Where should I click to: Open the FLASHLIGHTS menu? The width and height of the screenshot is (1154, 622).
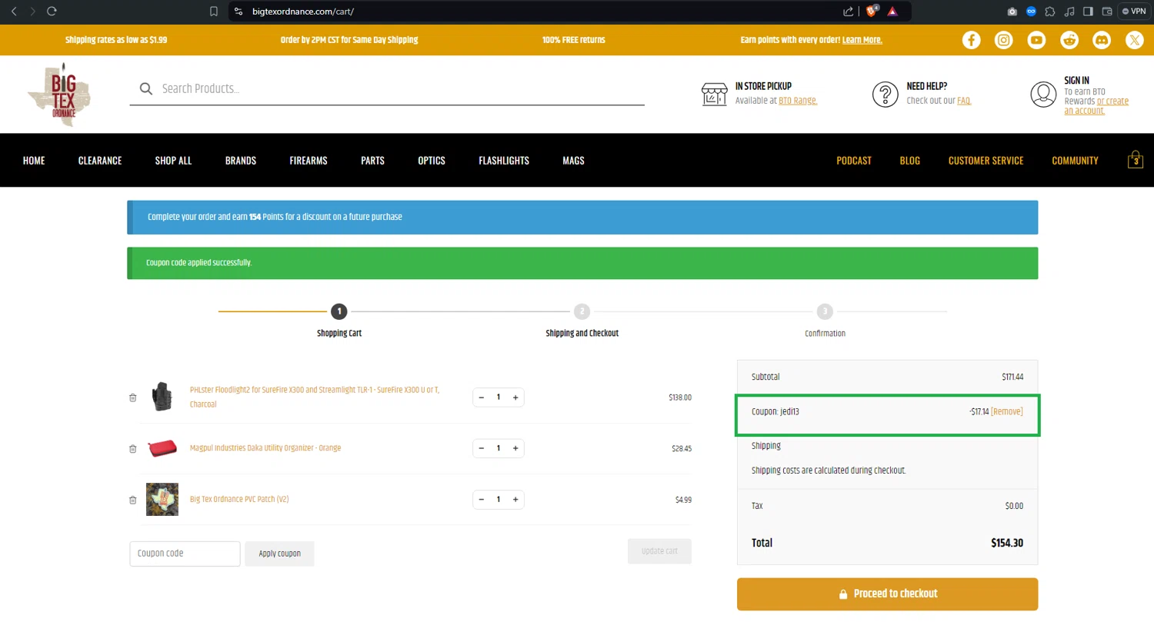(x=504, y=161)
